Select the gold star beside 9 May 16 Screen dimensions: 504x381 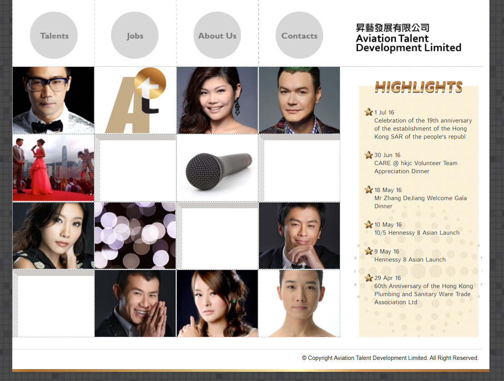[x=369, y=251]
